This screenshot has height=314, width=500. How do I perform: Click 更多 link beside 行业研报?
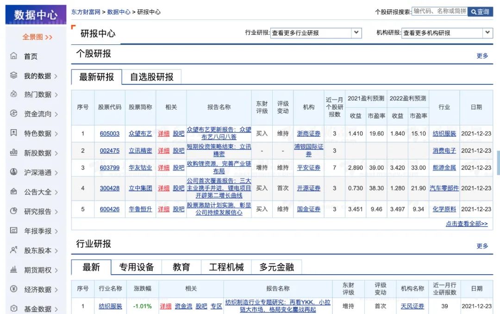point(482,246)
